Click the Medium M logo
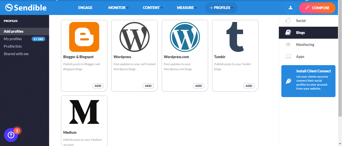Screen dimensions: 342x146 [x=84, y=112]
